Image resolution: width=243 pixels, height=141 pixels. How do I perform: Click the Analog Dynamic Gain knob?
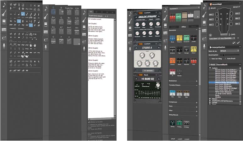coord(151,24)
